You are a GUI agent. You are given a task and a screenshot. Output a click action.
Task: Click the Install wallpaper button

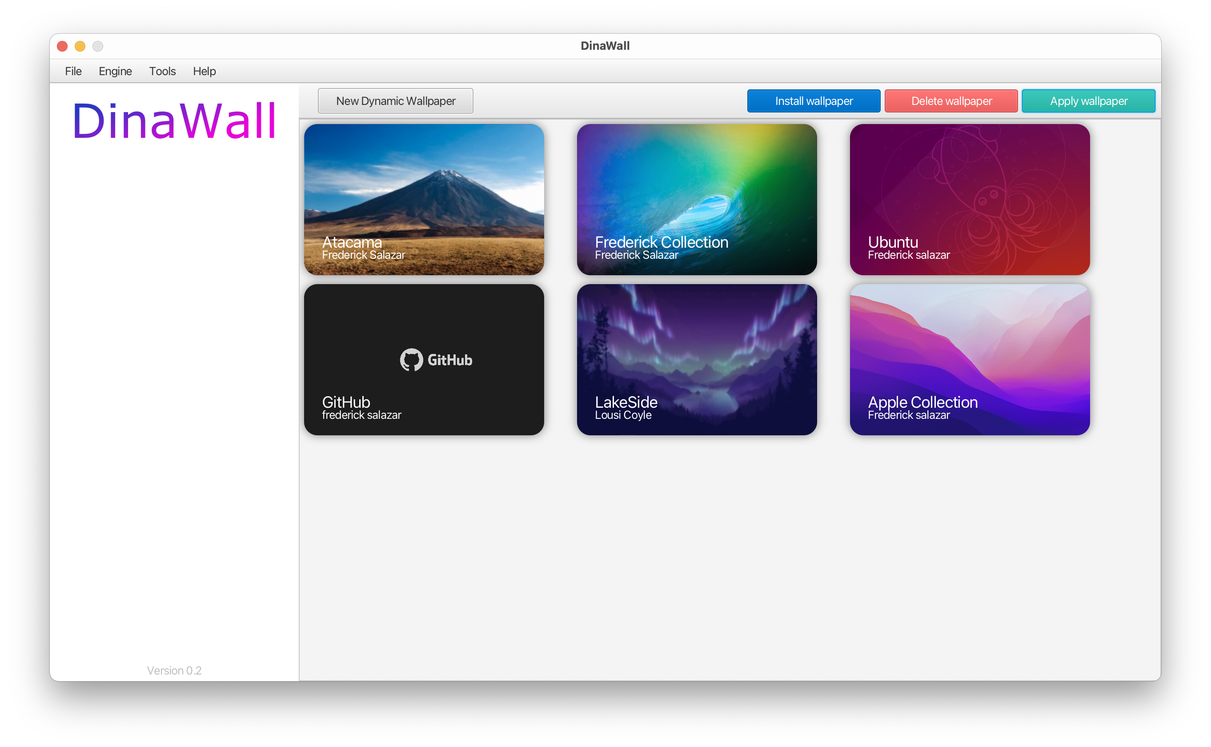tap(814, 101)
